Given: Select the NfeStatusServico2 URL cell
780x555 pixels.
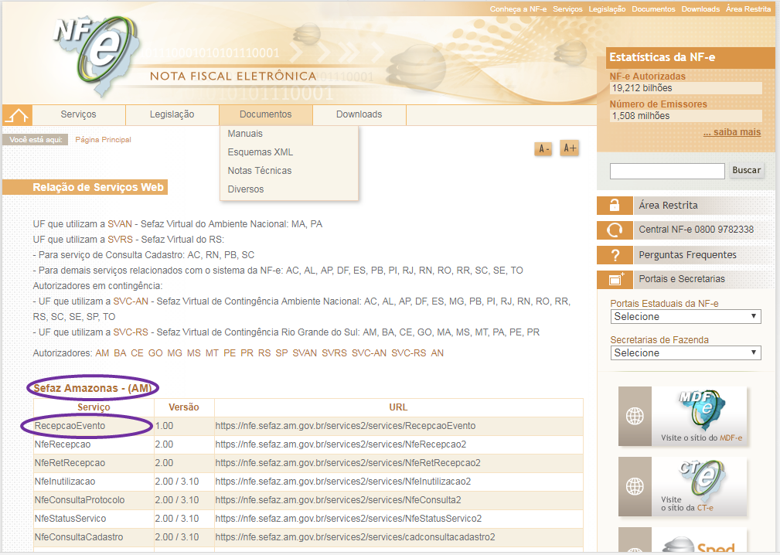Looking at the screenshot, I should click(398, 519).
